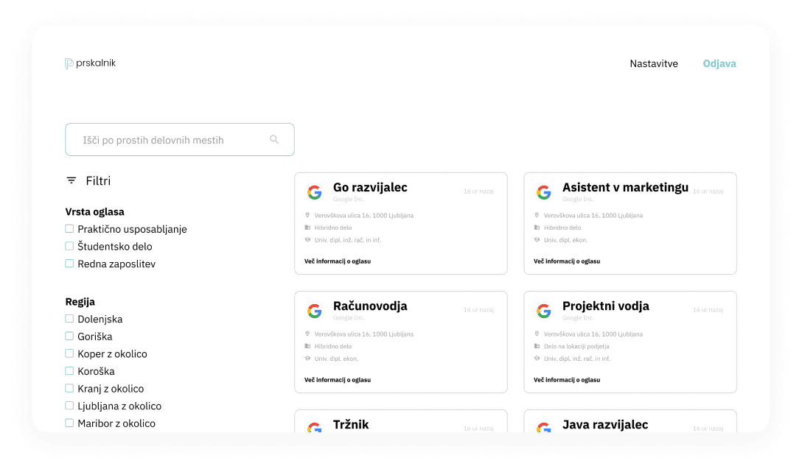
Task: Click the briefcase icon next to Hibridno delo
Action: click(x=307, y=228)
